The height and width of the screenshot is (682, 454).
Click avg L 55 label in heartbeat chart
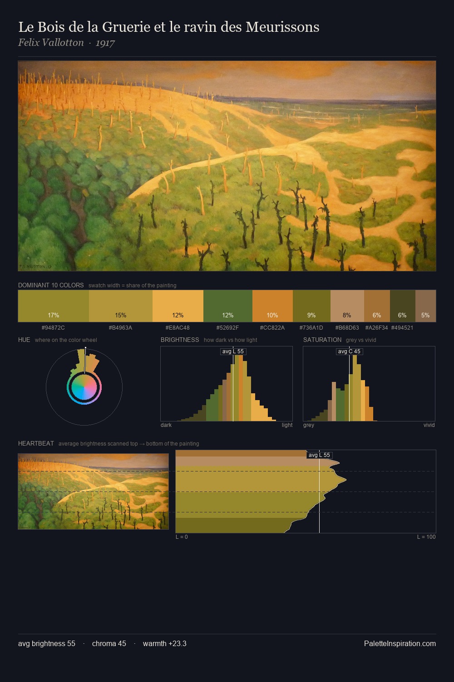[320, 455]
